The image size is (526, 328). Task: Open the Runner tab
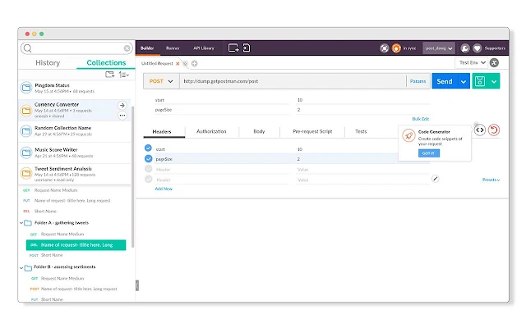[x=173, y=48]
